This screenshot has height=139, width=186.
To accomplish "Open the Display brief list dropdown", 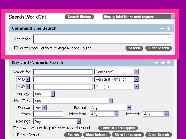I will pyautogui.click(x=138, y=17).
